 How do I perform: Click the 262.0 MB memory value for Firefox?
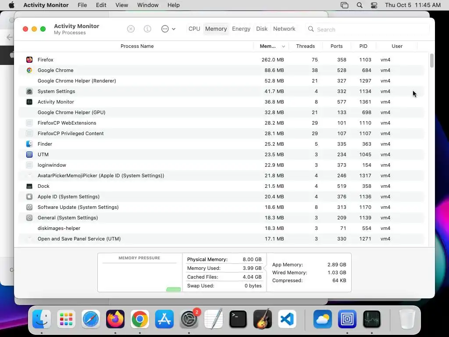coord(273,60)
